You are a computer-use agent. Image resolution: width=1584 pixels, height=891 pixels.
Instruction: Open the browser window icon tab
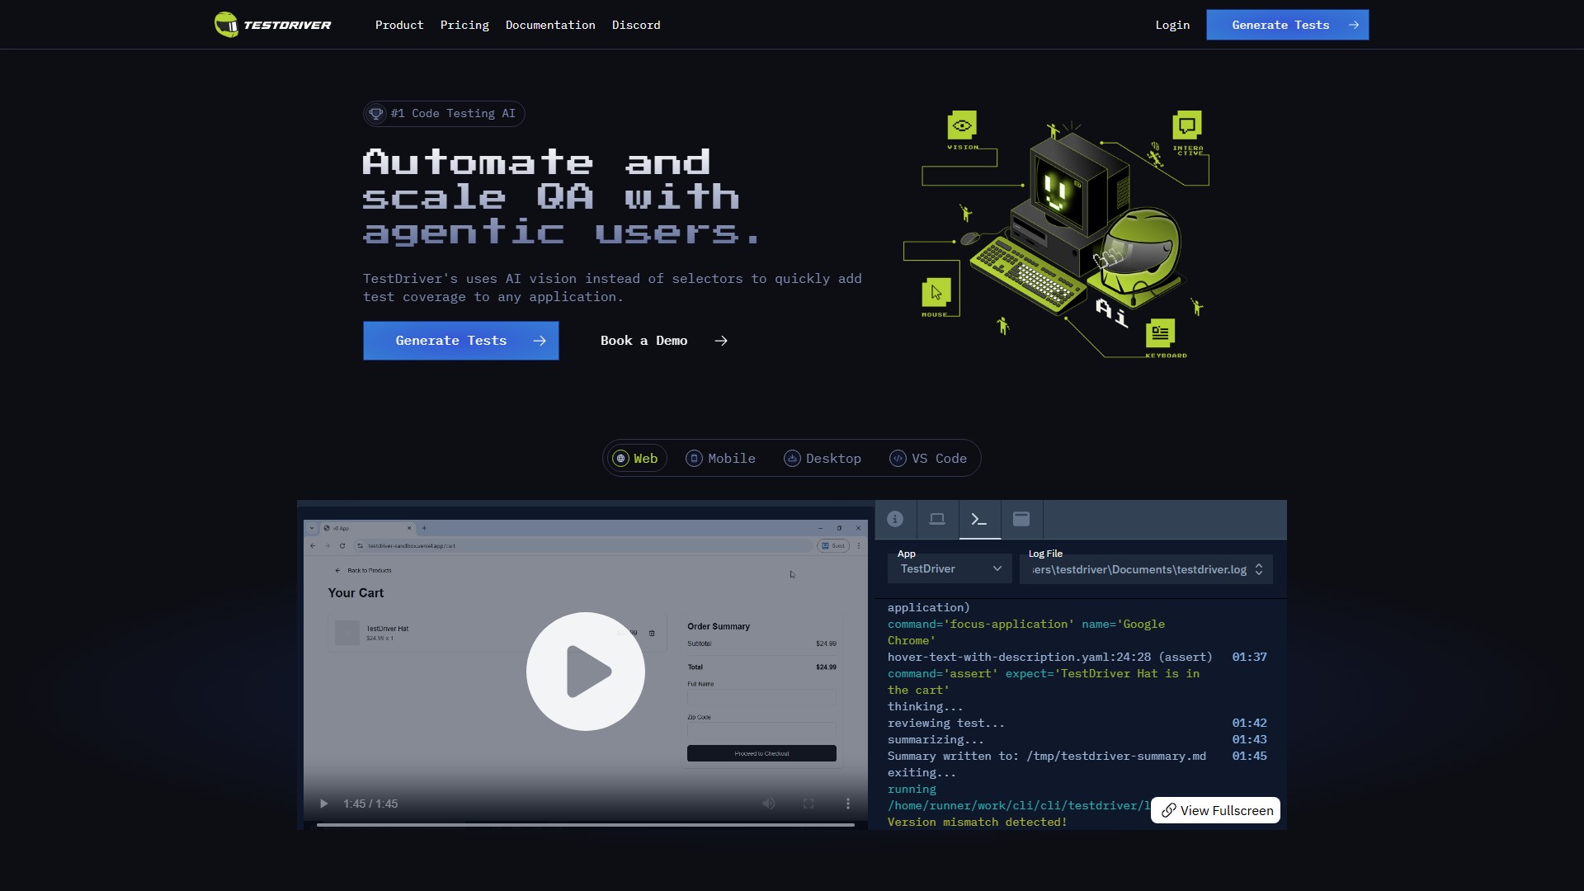click(x=1021, y=519)
